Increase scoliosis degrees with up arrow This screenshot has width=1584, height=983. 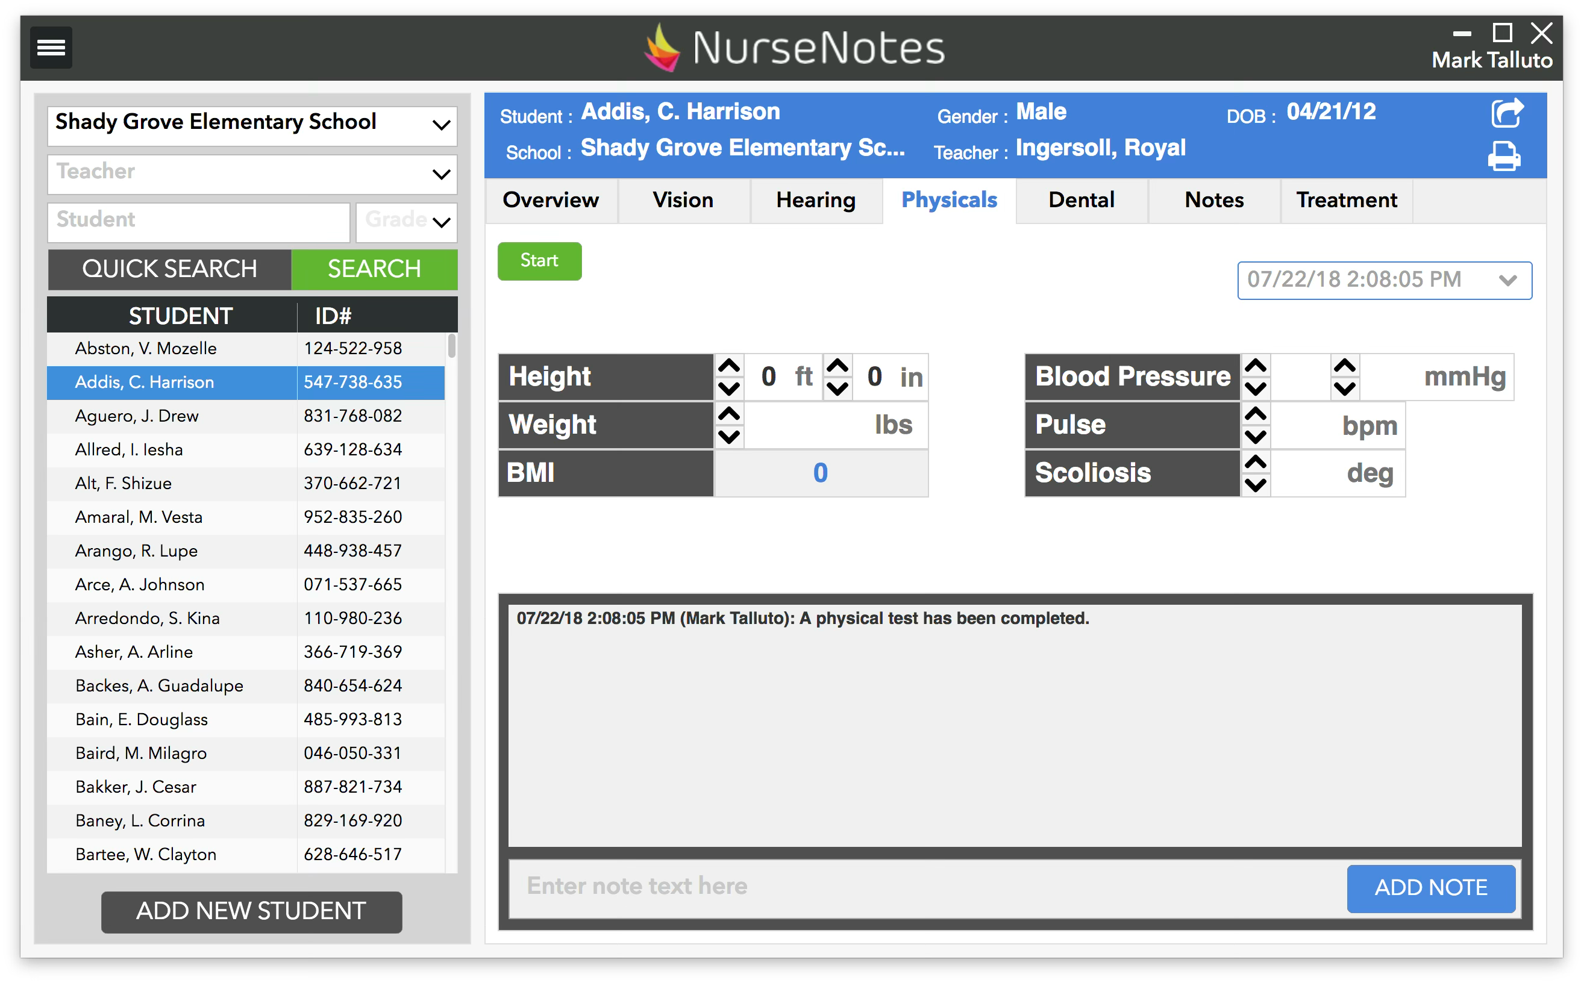point(1255,462)
